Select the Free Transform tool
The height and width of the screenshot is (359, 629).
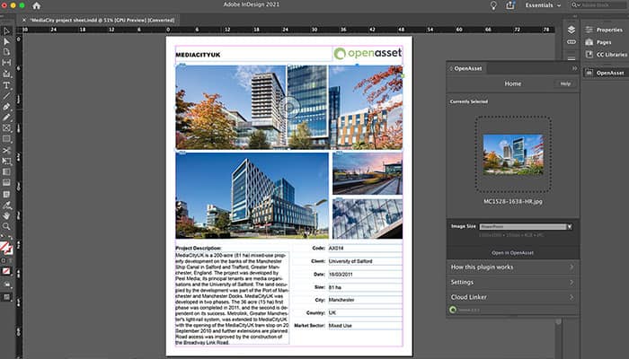[x=6, y=161]
